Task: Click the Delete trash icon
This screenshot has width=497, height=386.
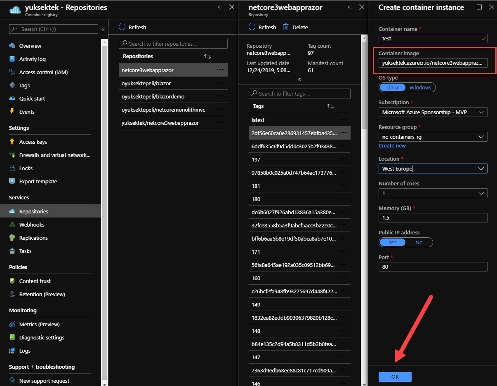Action: pyautogui.click(x=286, y=27)
